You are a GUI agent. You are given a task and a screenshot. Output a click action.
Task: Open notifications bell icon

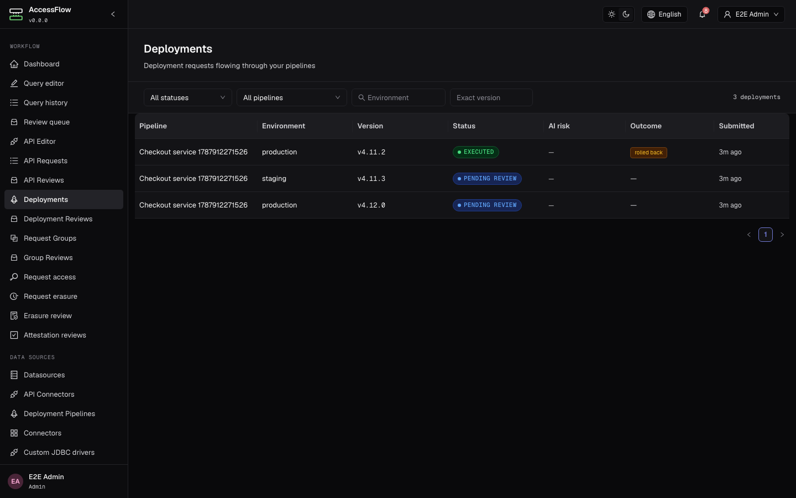tap(703, 14)
